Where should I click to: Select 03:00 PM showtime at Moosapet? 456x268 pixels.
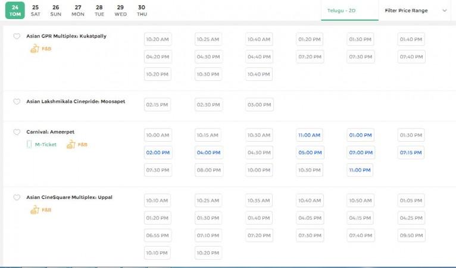tap(260, 105)
